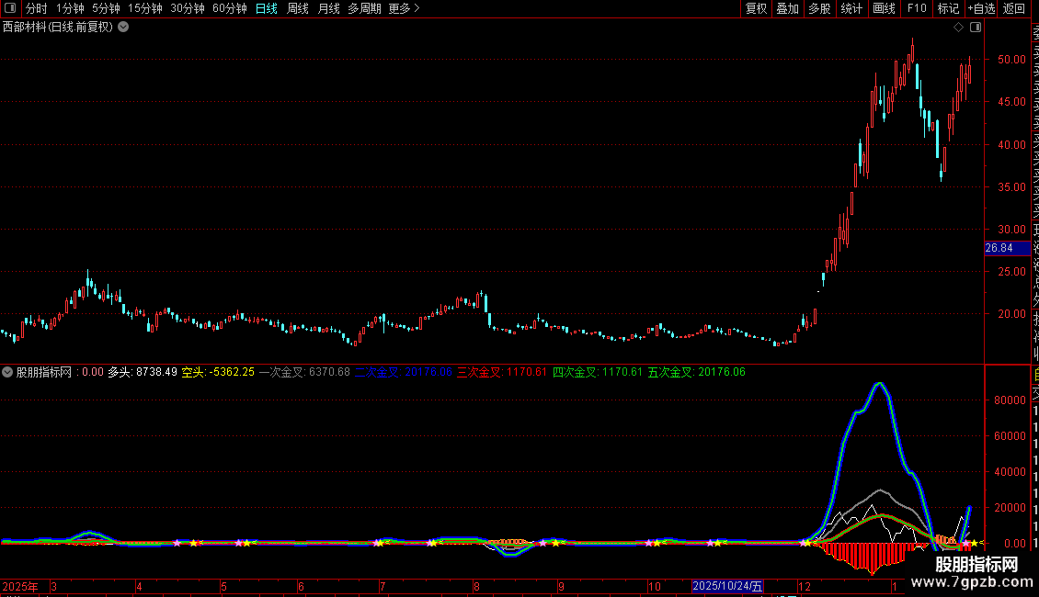Click the 标记 mark button
Image resolution: width=1039 pixels, height=597 pixels.
pyautogui.click(x=948, y=8)
